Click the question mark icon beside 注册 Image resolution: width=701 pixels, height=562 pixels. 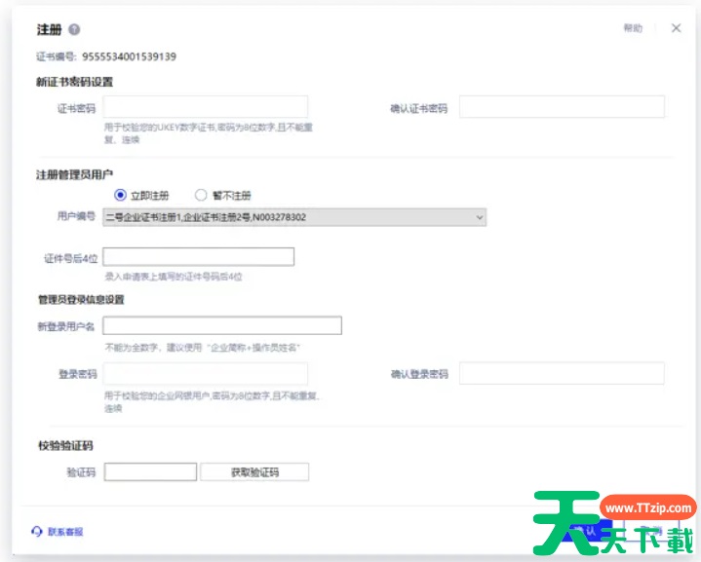tap(74, 29)
